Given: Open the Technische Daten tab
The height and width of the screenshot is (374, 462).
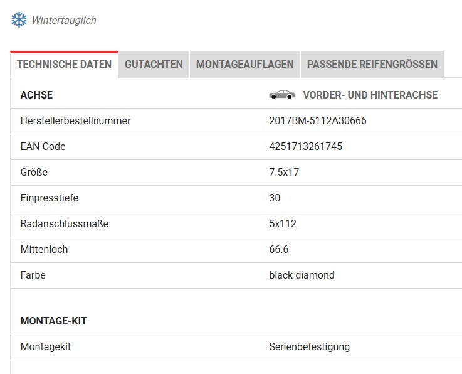Looking at the screenshot, I should (64, 64).
